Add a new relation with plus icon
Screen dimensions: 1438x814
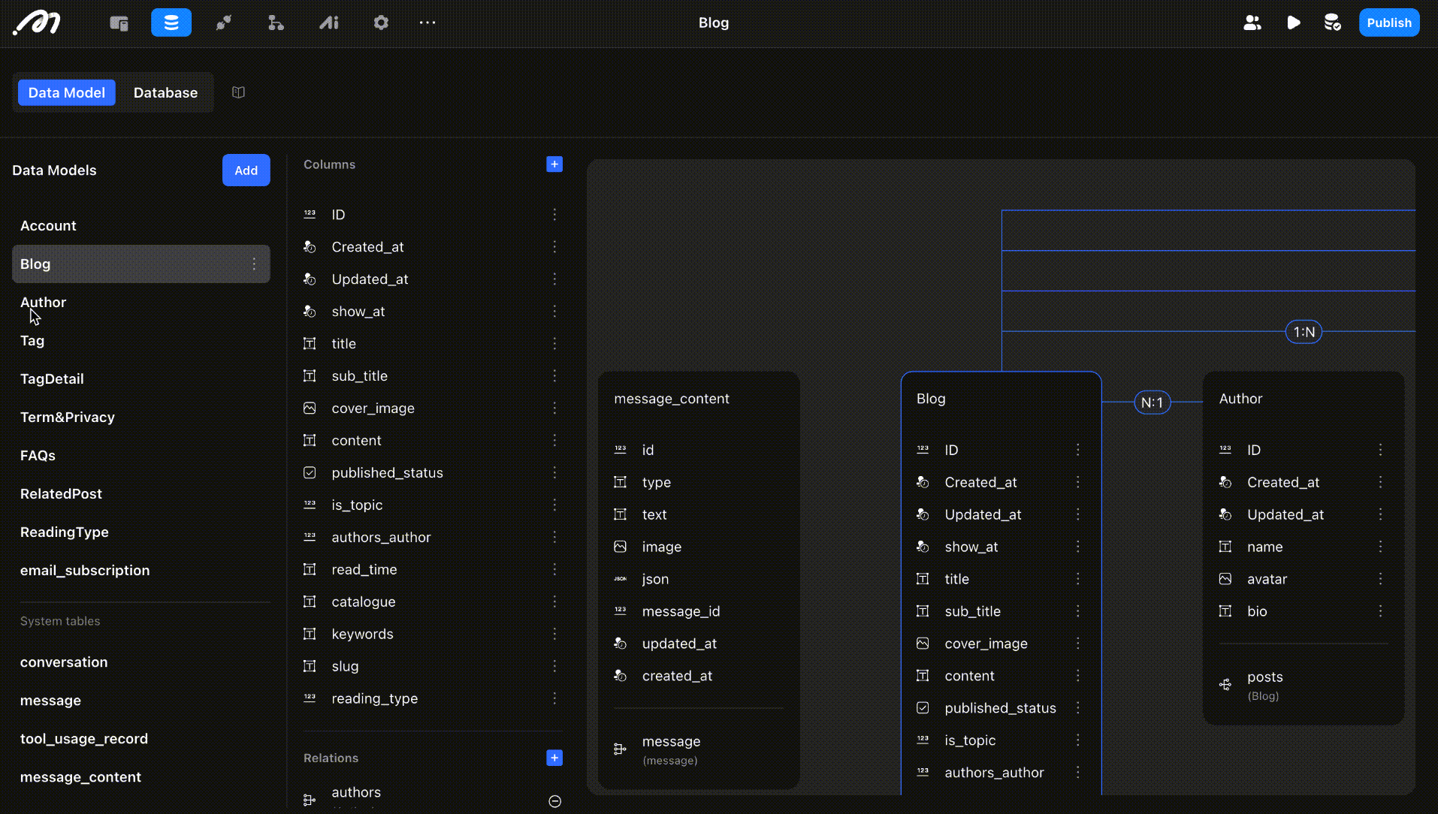[x=554, y=758]
